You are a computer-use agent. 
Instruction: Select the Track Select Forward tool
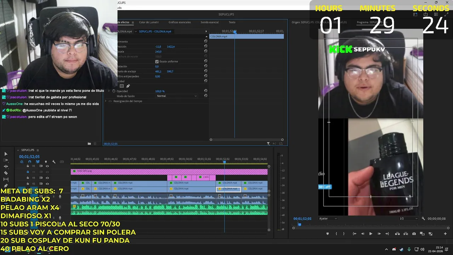6,160
